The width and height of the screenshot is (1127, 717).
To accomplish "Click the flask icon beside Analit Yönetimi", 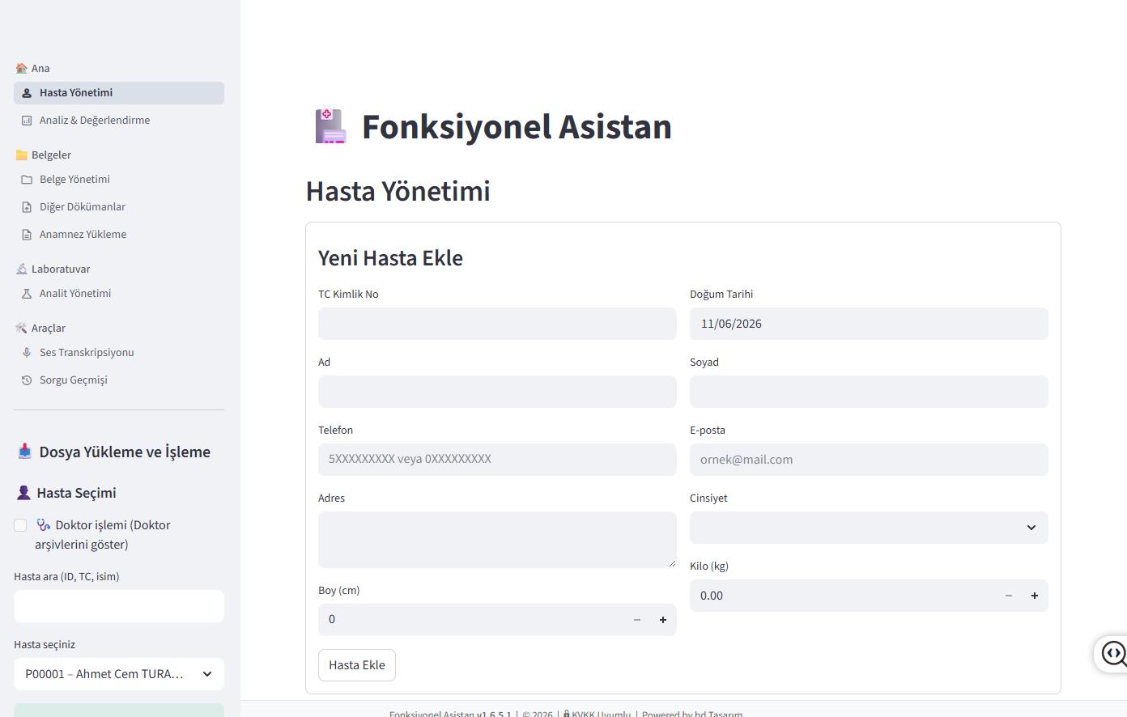I will [x=27, y=294].
